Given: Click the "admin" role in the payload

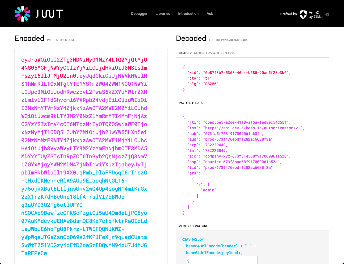Looking at the screenshot, I should point(208,190).
